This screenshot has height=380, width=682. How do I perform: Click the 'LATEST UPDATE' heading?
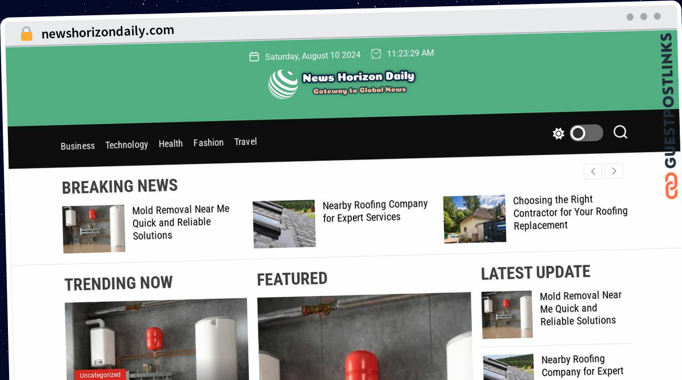pos(536,273)
